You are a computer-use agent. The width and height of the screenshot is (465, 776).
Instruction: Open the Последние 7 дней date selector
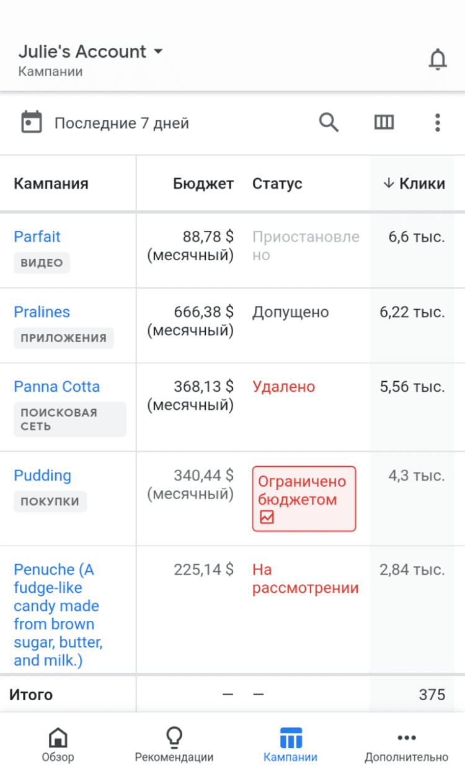pos(122,123)
